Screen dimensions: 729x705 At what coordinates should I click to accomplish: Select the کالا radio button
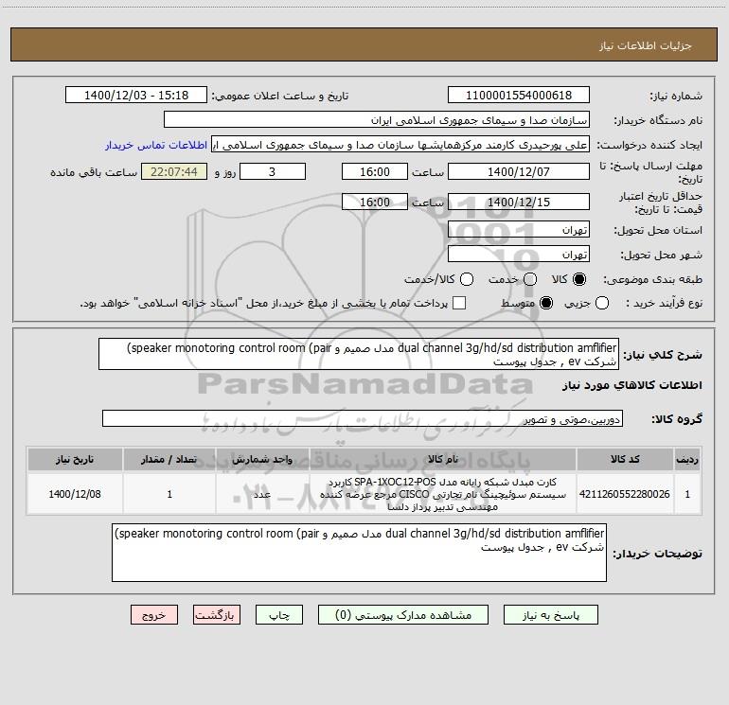click(x=579, y=279)
